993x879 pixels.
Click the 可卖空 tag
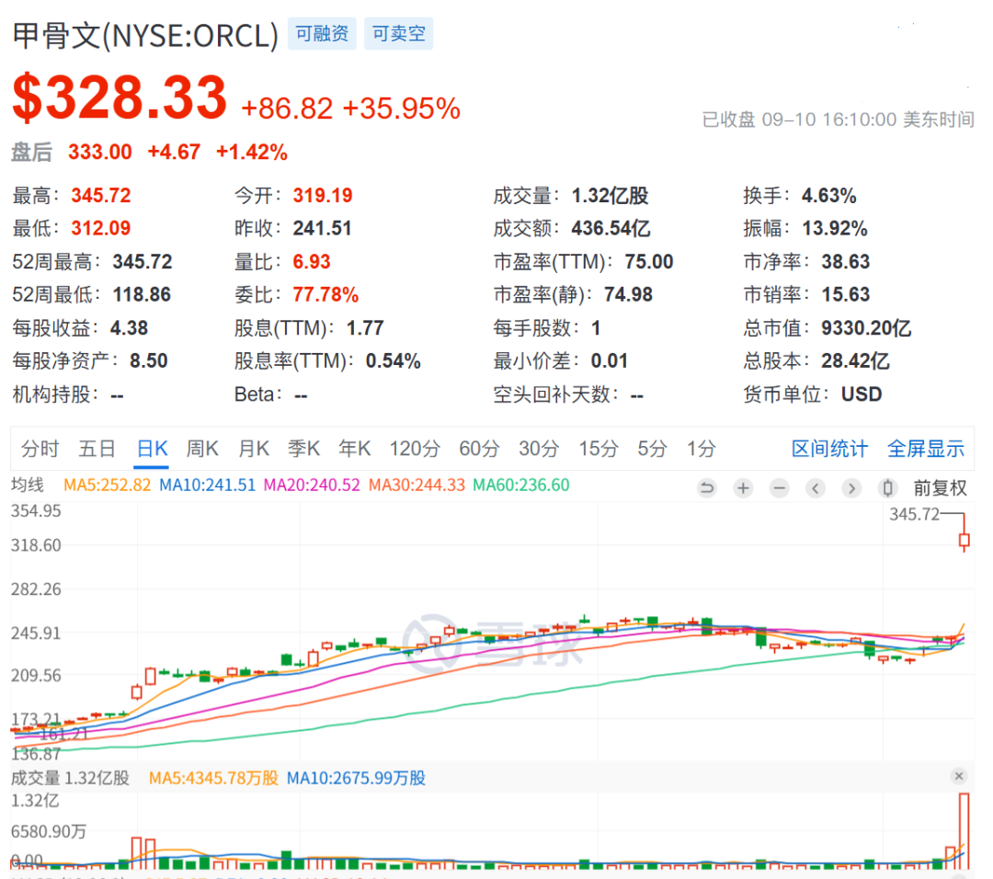click(398, 34)
